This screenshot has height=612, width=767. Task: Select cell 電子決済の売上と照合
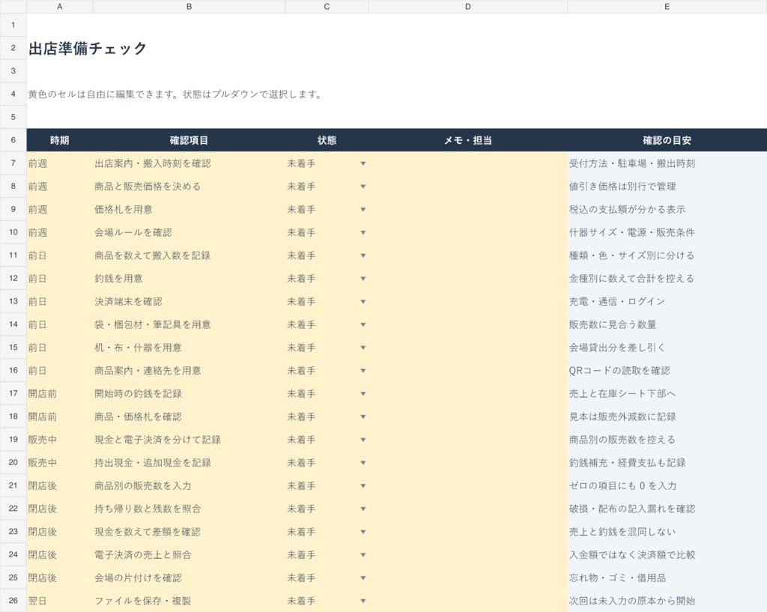point(189,555)
